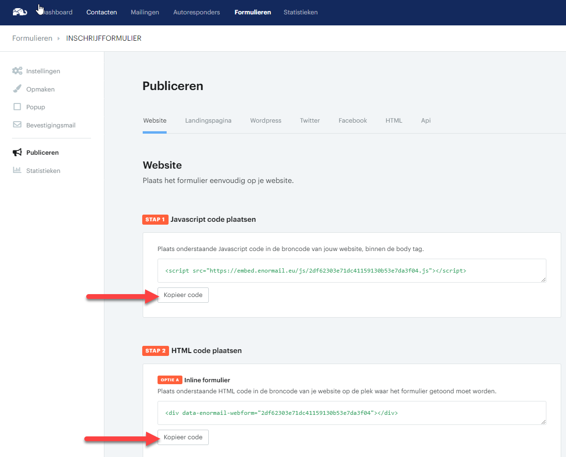The image size is (566, 457).
Task: Click the breadcrumb arrow after Formulieren
Action: pyautogui.click(x=58, y=38)
